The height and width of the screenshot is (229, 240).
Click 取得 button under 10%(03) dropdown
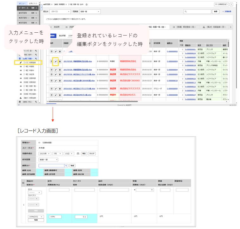pos(36,220)
